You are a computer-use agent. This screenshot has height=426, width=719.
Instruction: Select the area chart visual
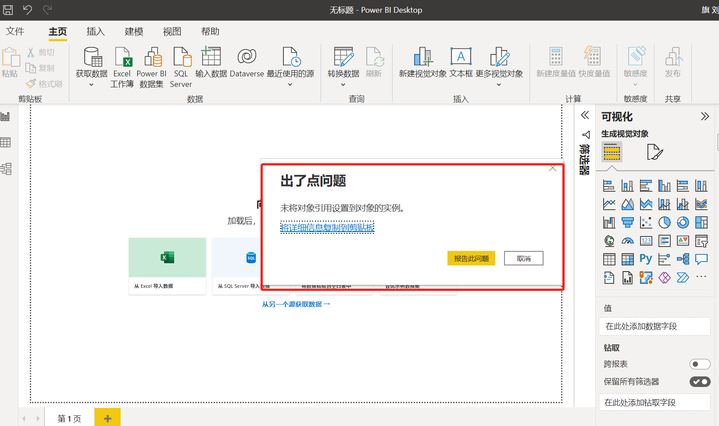tap(627, 204)
